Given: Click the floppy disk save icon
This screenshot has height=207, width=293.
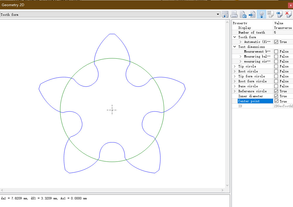Looking at the screenshot, I should 225,14.
